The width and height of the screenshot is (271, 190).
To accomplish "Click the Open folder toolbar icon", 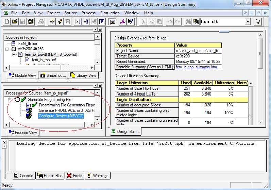I will [x=14, y=22].
